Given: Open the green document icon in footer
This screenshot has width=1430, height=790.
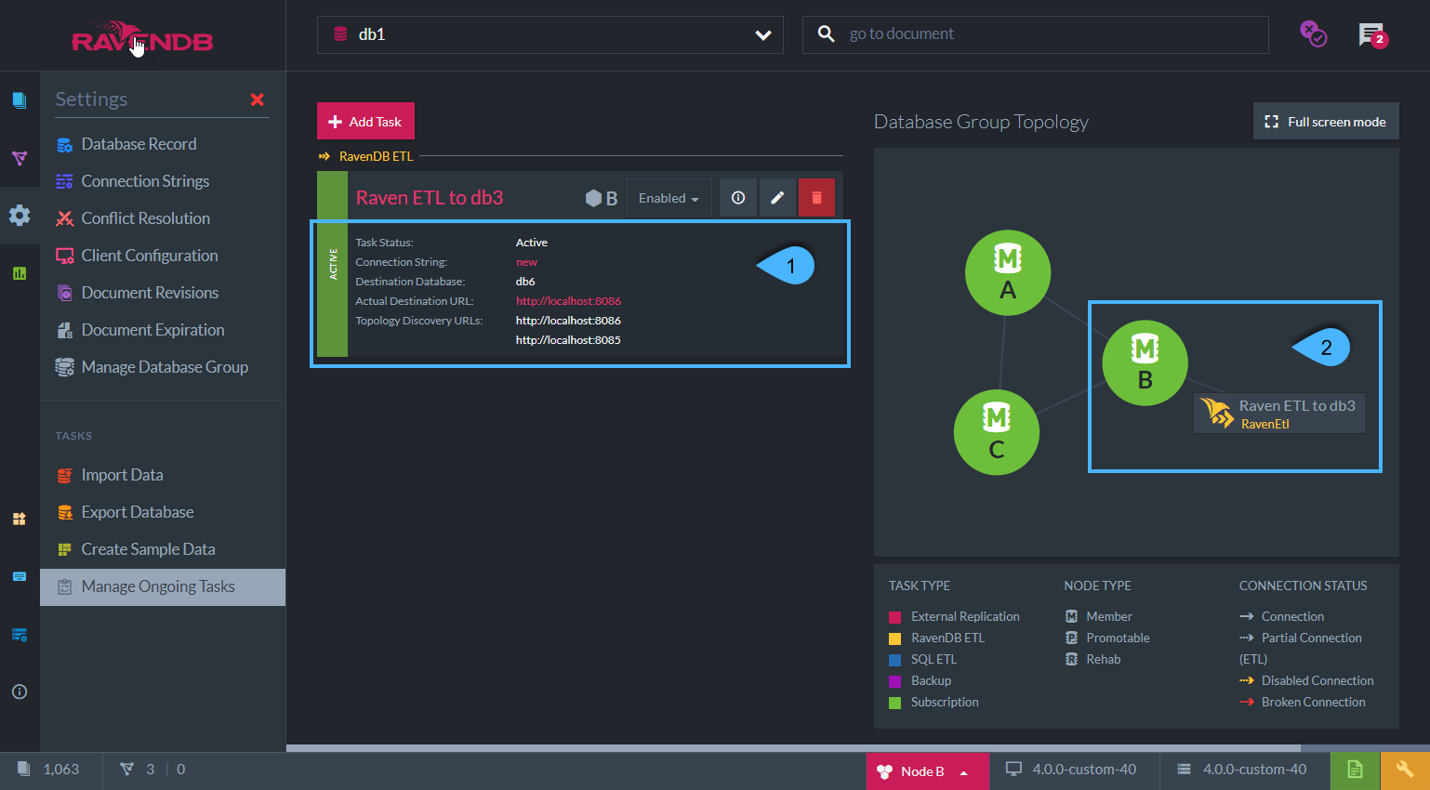Looking at the screenshot, I should point(1355,770).
